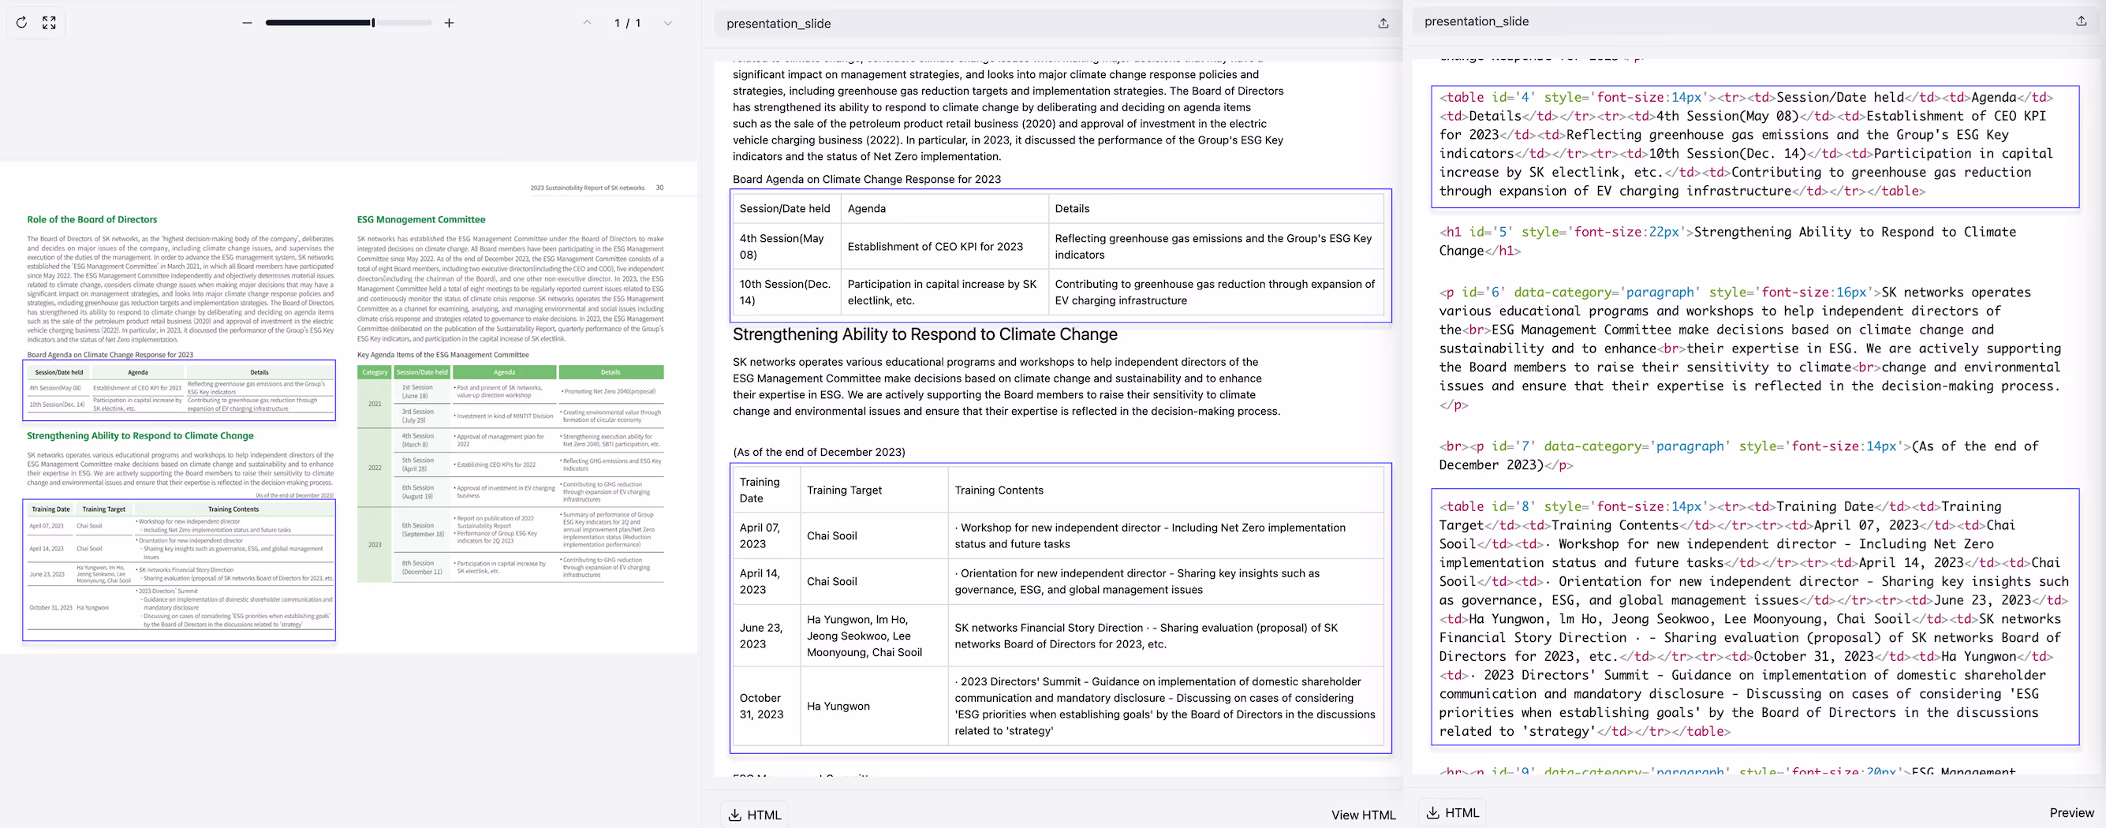Switch the right panel to Preview
The height and width of the screenshot is (828, 2106).
tap(2071, 812)
